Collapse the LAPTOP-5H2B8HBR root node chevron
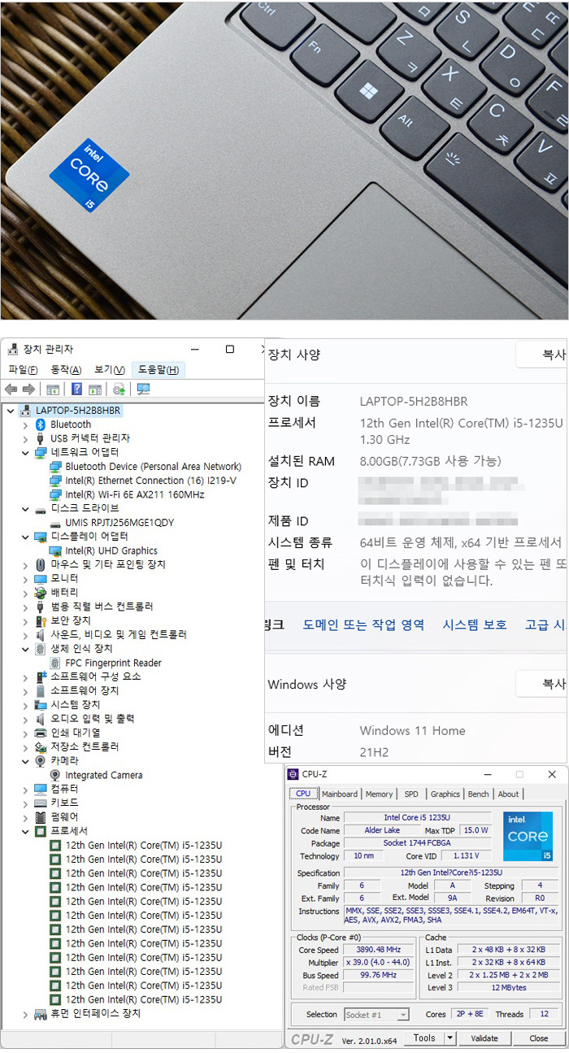The width and height of the screenshot is (569, 1053). pyautogui.click(x=10, y=411)
